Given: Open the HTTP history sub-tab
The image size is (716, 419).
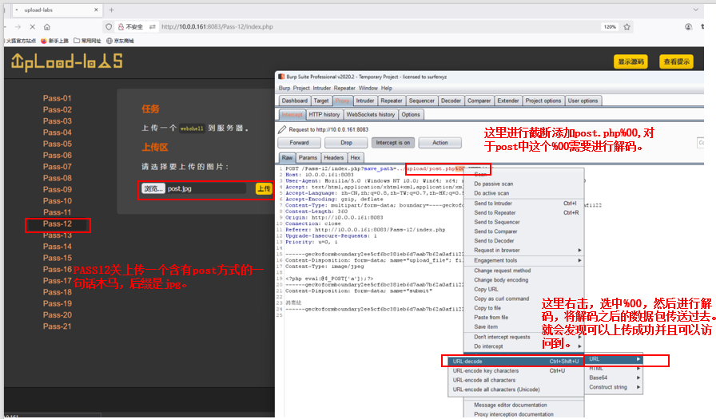Looking at the screenshot, I should (324, 114).
